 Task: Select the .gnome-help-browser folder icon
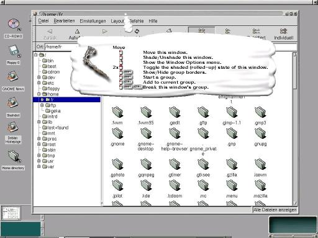[x=175, y=133]
